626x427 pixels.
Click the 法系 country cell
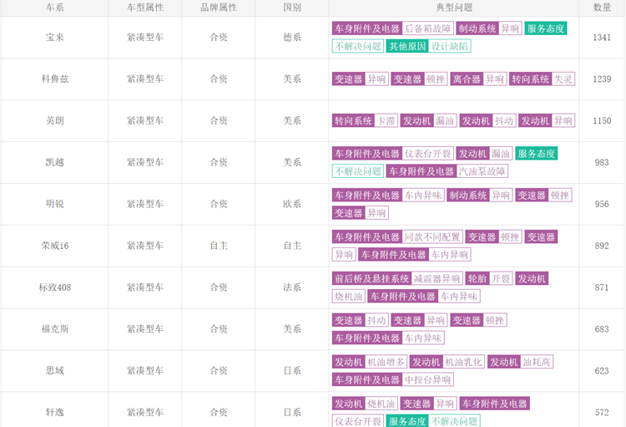tap(292, 287)
